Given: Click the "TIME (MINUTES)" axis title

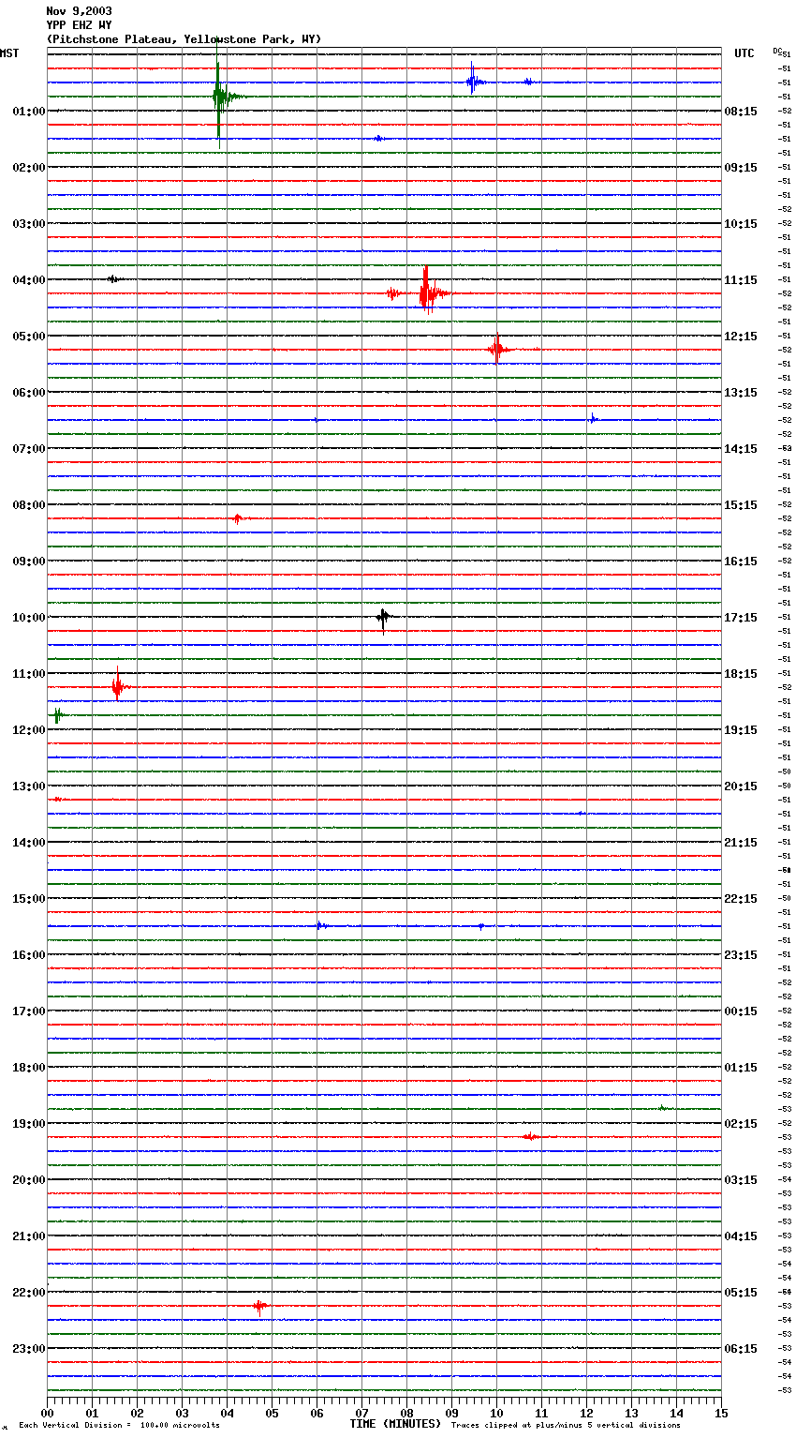Looking at the screenshot, I should (395, 1424).
